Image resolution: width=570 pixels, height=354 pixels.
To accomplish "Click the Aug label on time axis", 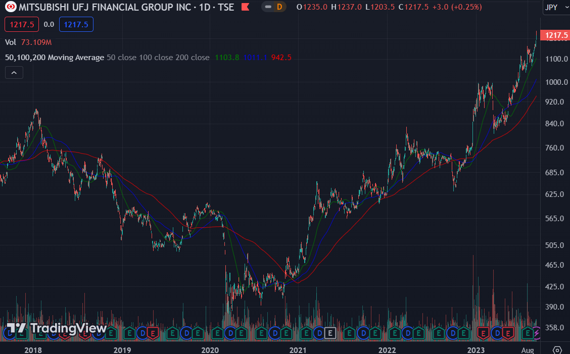I will tap(528, 350).
